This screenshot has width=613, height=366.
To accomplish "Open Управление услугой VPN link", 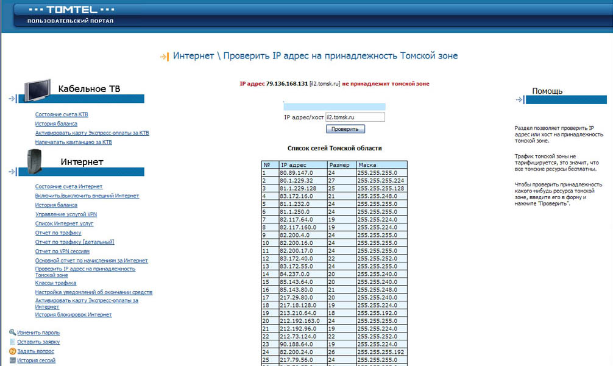I will (66, 214).
